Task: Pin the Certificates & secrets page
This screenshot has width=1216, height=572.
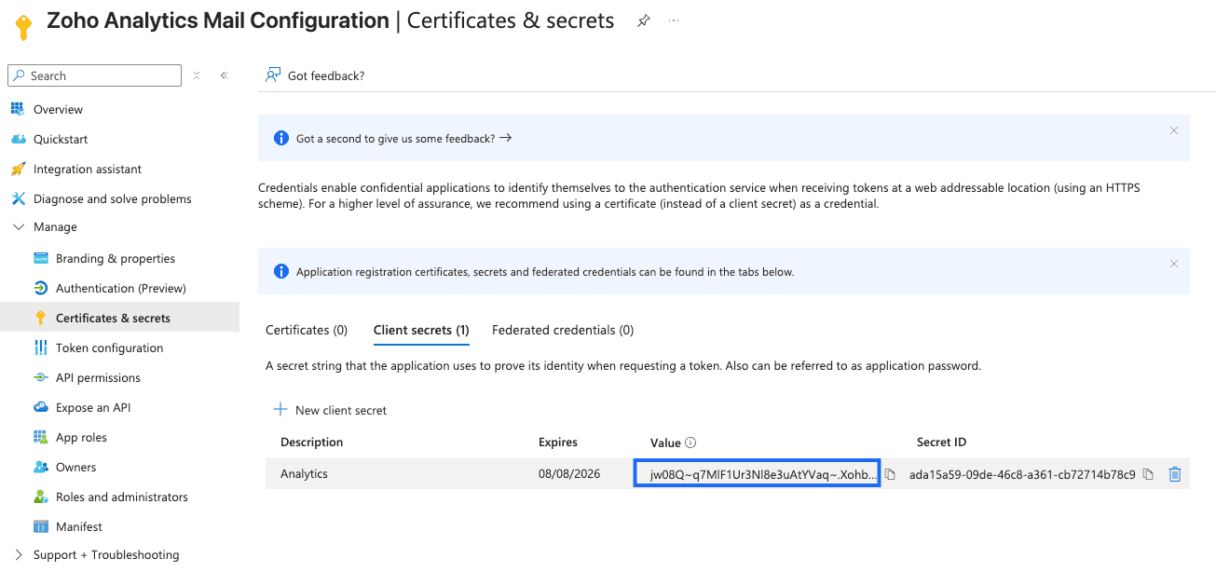Action: (x=643, y=20)
